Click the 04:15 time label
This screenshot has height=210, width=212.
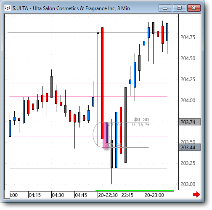[x=34, y=195]
